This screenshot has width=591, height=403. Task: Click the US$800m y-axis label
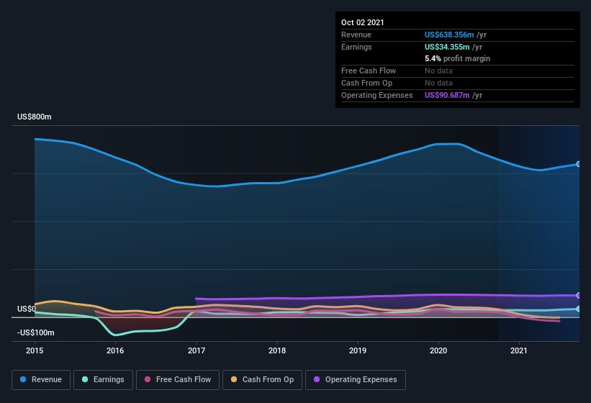[x=35, y=117]
